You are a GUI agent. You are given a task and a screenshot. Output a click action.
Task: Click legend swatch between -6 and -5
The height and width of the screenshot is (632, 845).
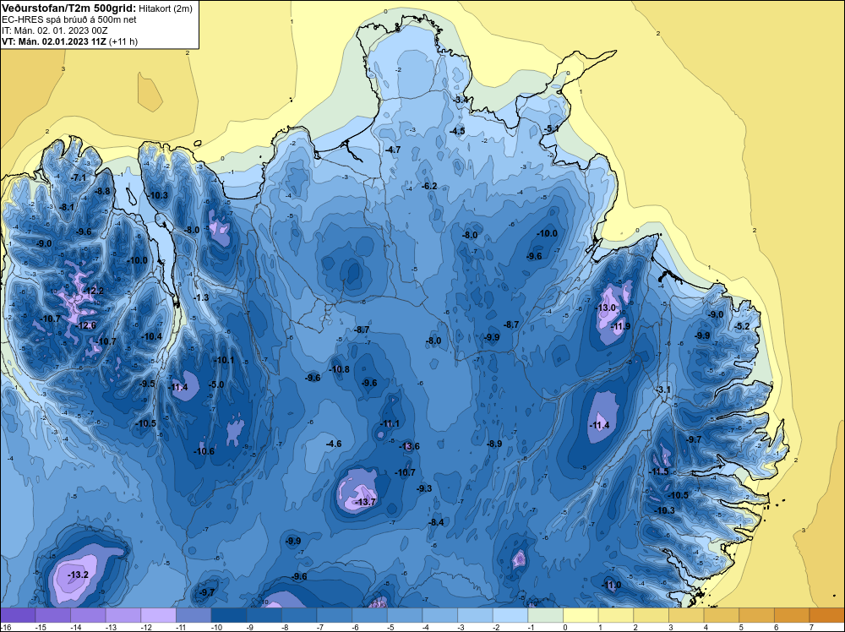[x=370, y=615]
